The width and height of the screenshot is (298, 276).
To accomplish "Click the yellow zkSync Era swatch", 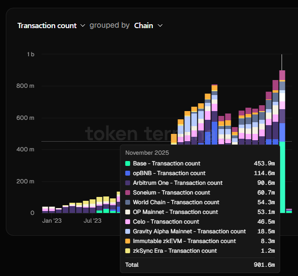I will pos(128,251).
